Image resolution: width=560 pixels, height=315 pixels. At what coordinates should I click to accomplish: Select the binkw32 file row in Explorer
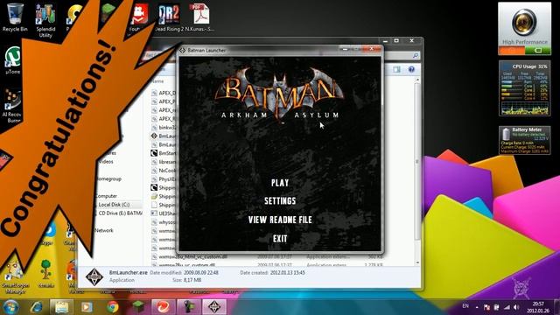pos(164,127)
